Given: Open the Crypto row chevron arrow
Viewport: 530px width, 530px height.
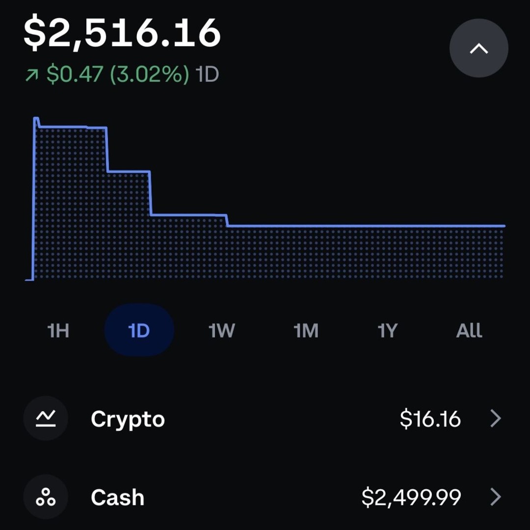Looking at the screenshot, I should point(496,419).
